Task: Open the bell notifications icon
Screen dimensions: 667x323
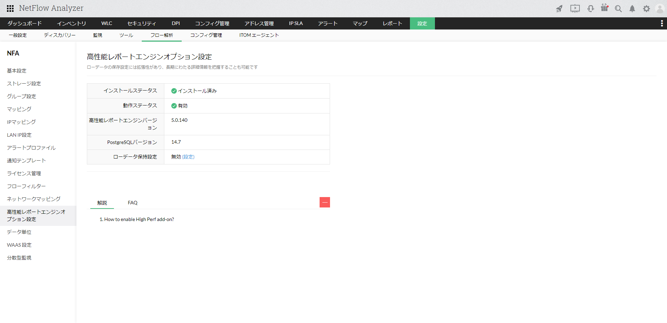Action: 632,9
